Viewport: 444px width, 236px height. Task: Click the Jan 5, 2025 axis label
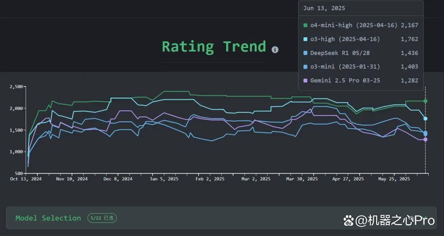coord(164,179)
